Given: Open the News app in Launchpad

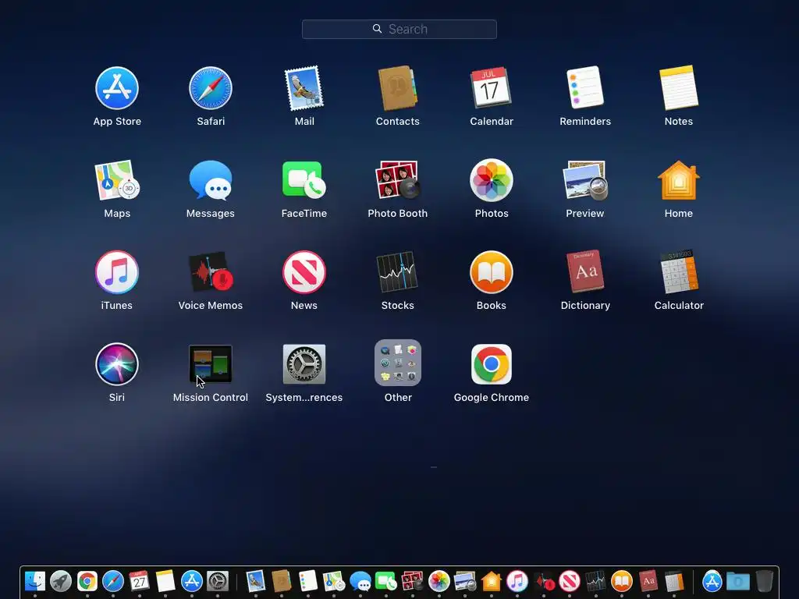Looking at the screenshot, I should click(x=304, y=272).
